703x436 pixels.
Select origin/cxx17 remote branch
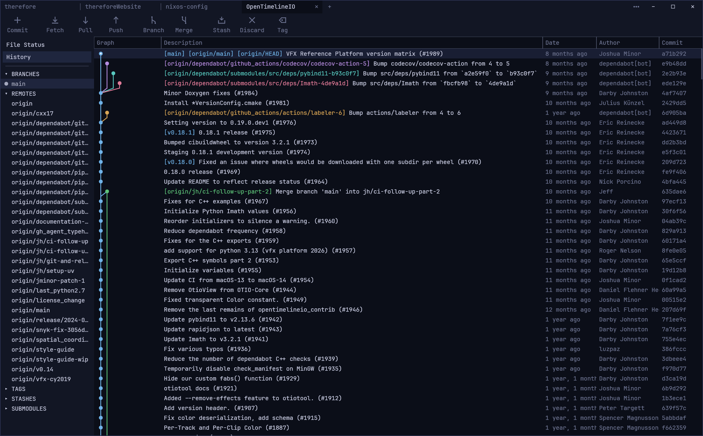47,113
